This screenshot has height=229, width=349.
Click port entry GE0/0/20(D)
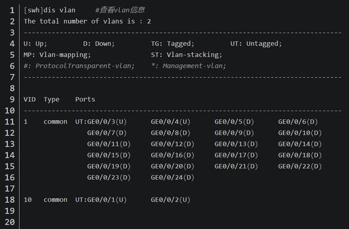pyautogui.click(x=172, y=166)
